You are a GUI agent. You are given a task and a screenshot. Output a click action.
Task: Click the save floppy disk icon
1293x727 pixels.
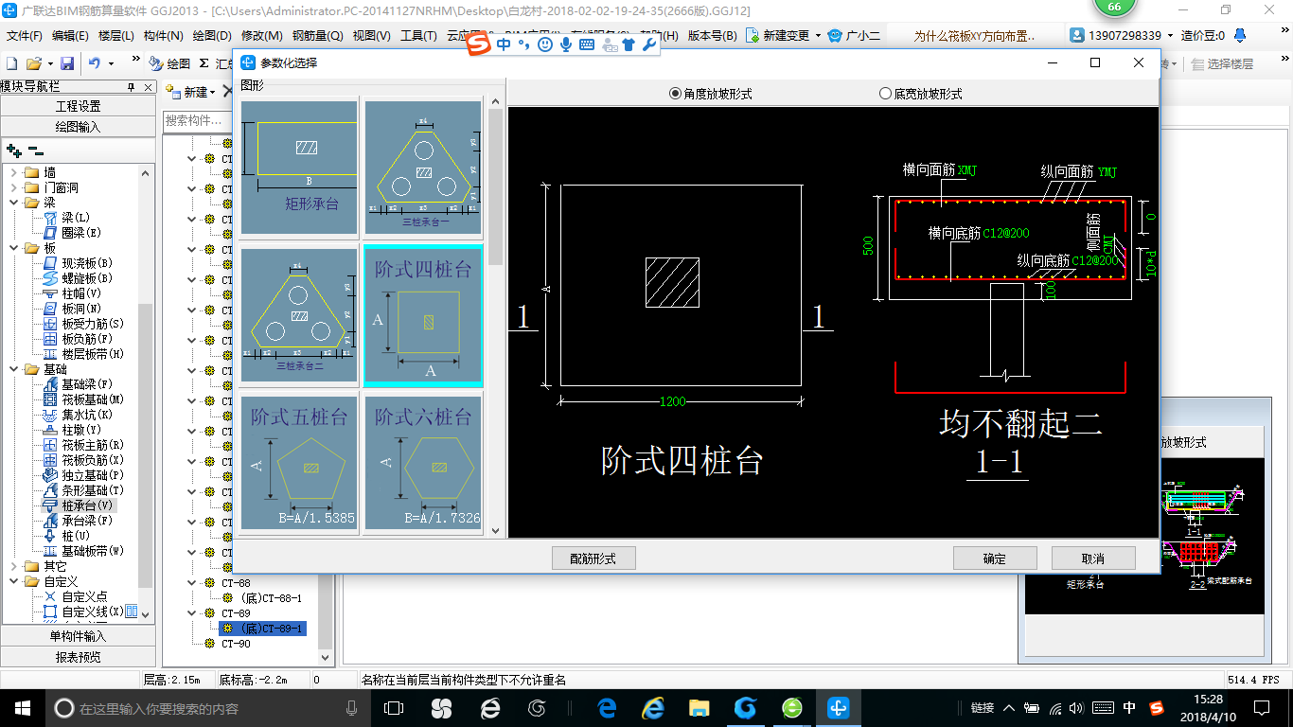(x=67, y=63)
